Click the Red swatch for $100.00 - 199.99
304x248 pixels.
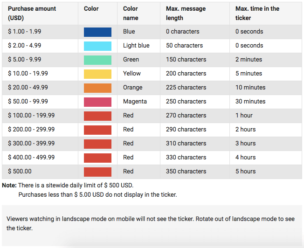tap(97, 116)
